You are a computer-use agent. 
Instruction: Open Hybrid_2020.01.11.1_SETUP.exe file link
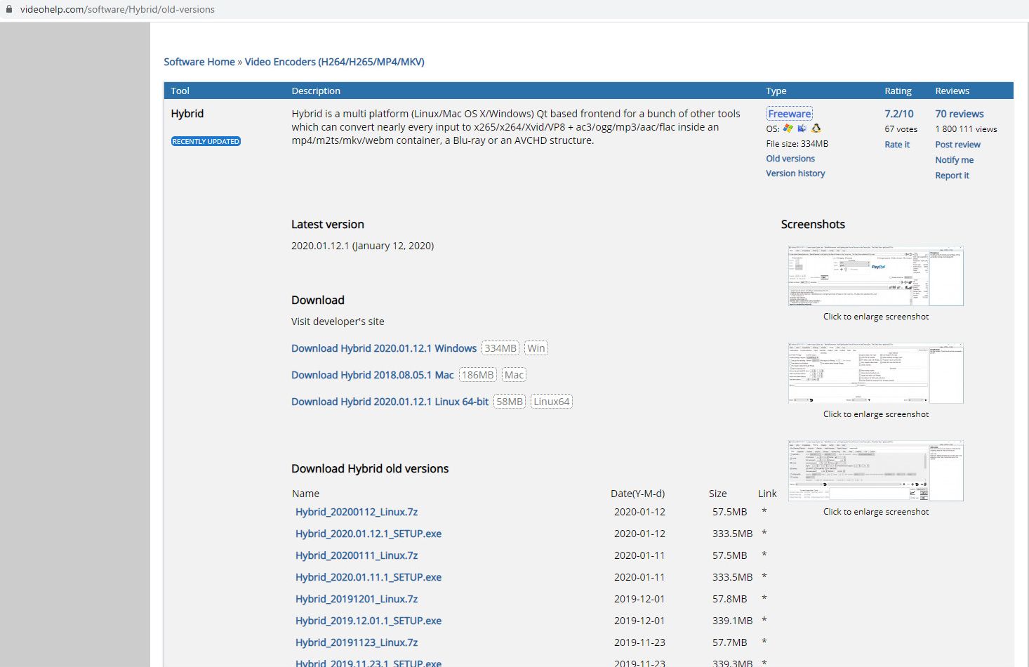click(369, 577)
